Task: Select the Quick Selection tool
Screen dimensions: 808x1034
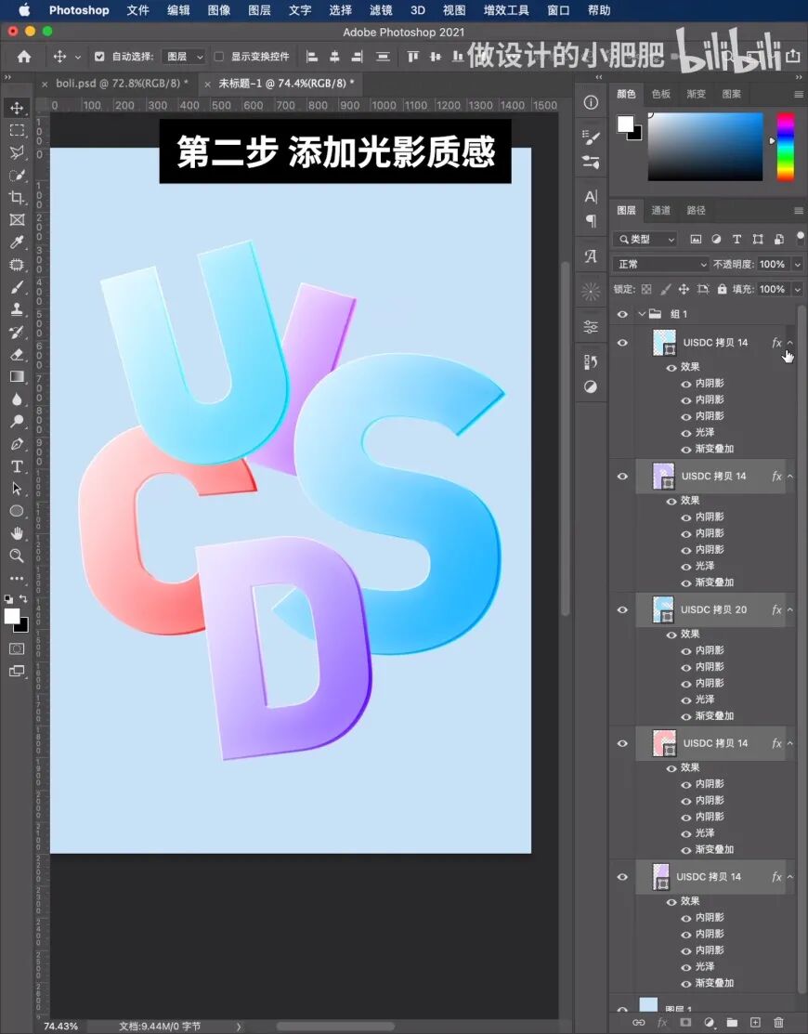Action: click(17, 176)
